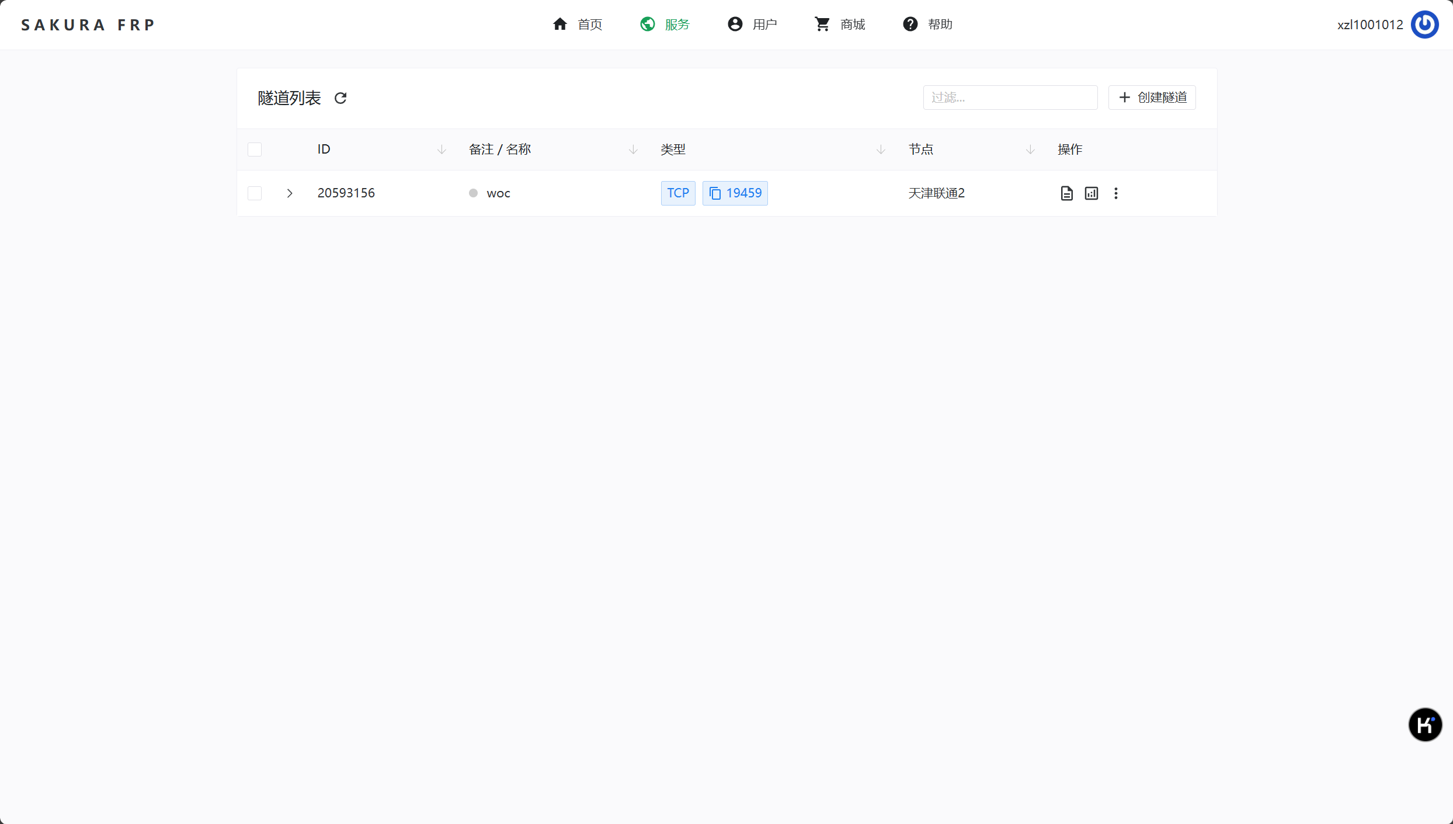Check the row checkbox for tunnel 20593156
1453x824 pixels.
click(255, 193)
